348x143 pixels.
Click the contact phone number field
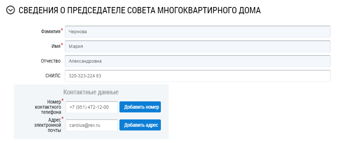(92, 107)
